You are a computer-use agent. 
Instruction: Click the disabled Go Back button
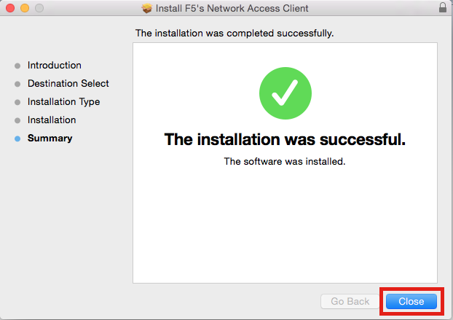click(x=350, y=301)
